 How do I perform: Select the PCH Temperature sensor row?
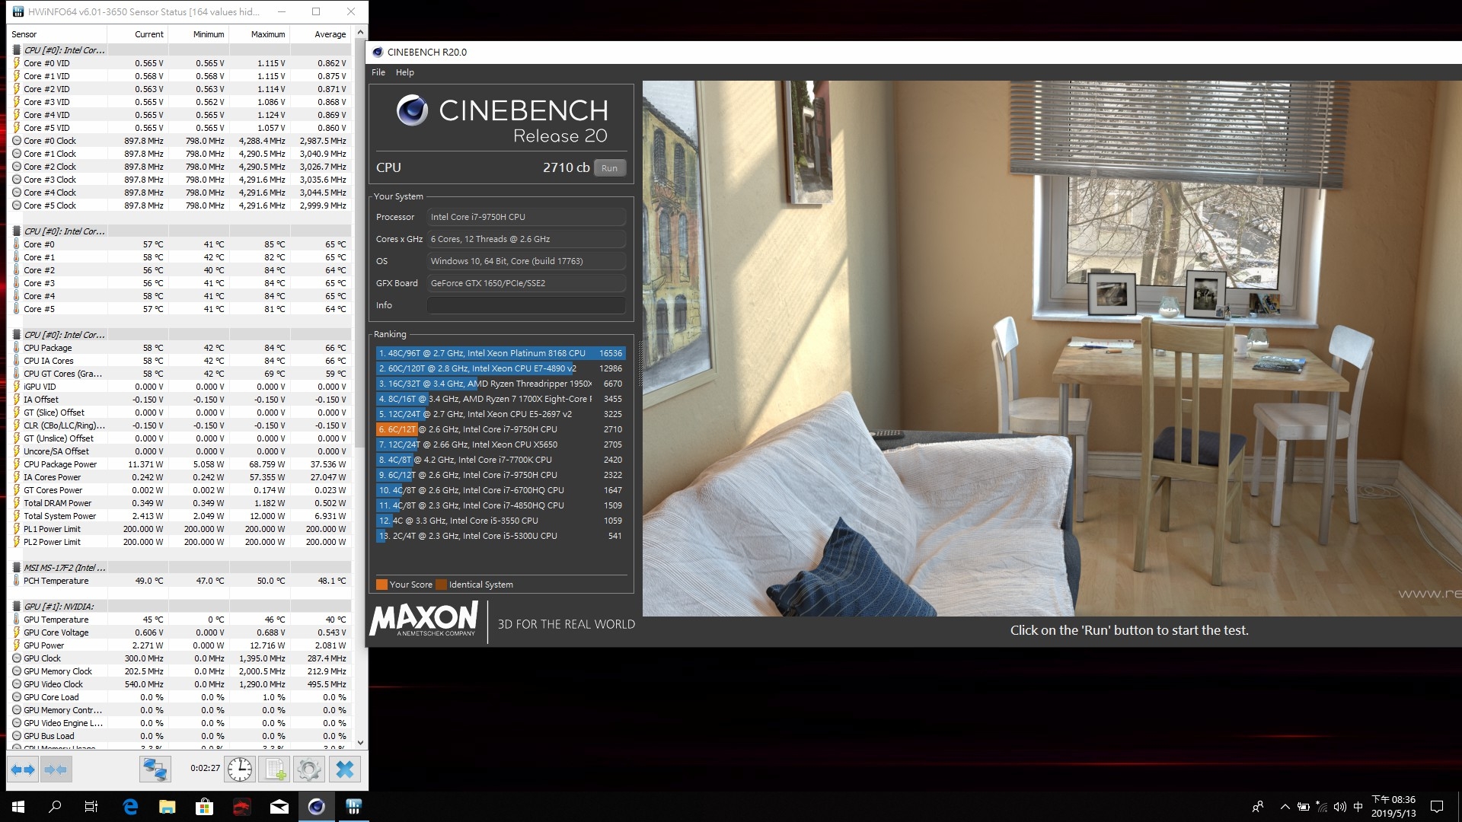point(180,581)
